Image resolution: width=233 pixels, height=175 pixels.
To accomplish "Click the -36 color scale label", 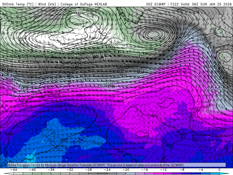I will click(51, 170).
